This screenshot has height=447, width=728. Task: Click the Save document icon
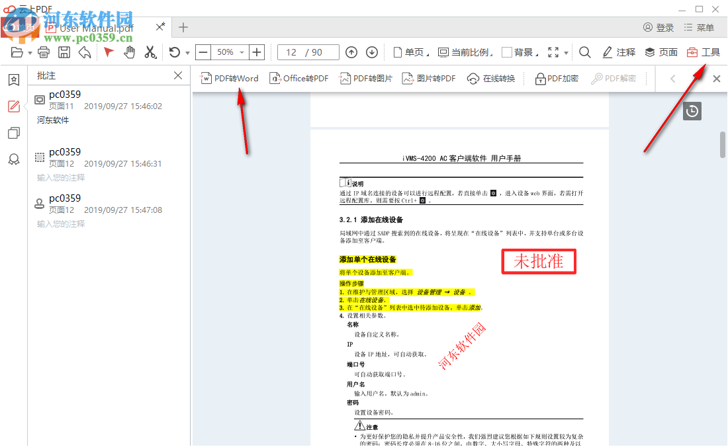click(64, 52)
